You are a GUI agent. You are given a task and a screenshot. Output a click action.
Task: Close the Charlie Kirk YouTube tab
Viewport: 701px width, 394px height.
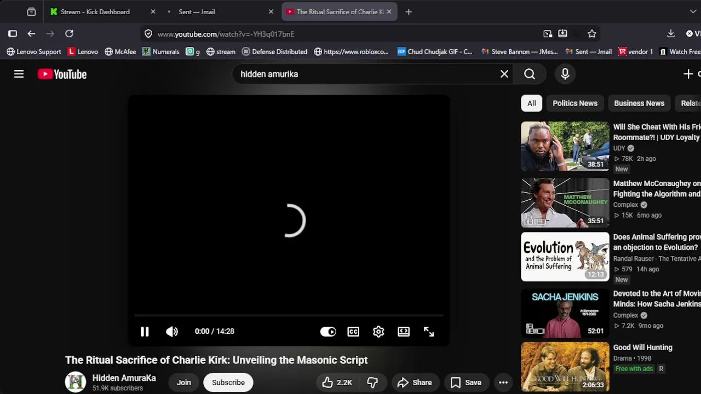(389, 11)
